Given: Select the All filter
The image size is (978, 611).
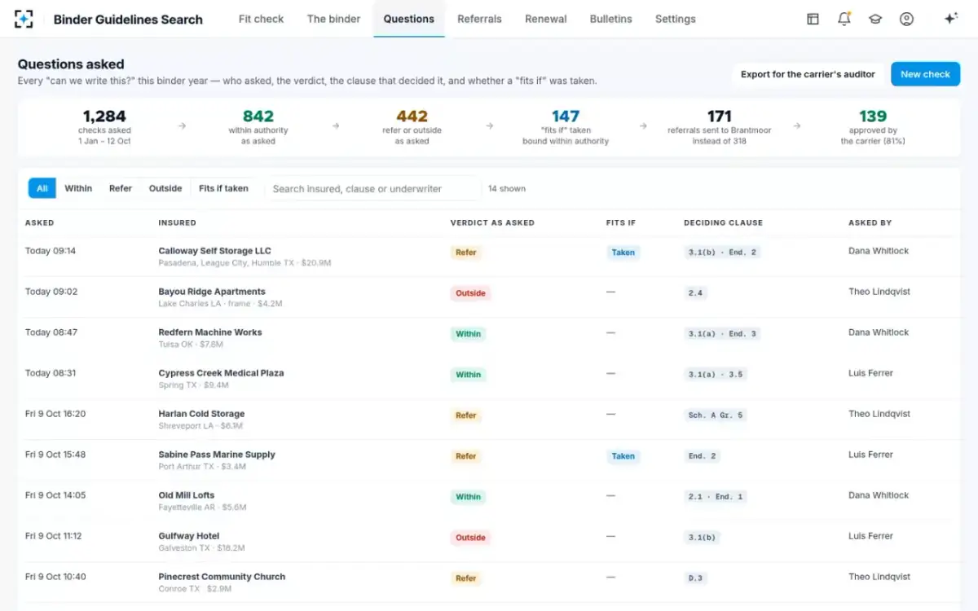Looking at the screenshot, I should coord(42,188).
